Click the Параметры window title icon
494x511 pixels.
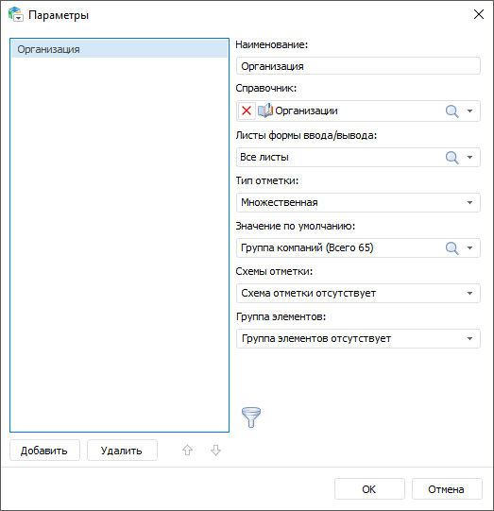tap(16, 14)
